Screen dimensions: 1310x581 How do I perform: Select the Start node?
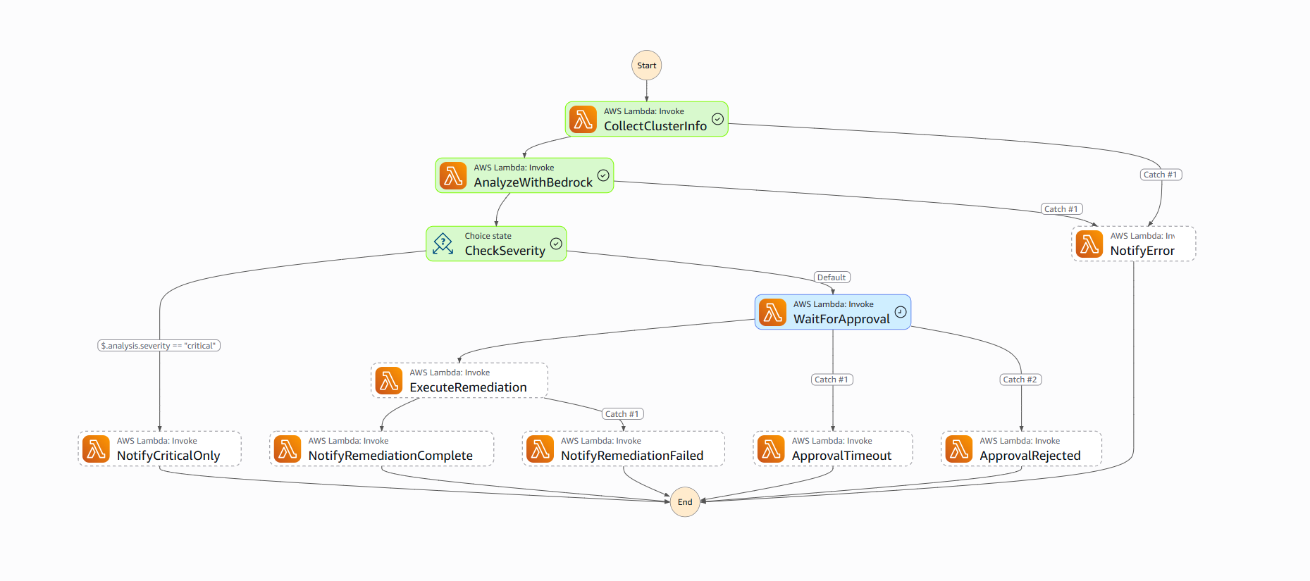coord(646,65)
